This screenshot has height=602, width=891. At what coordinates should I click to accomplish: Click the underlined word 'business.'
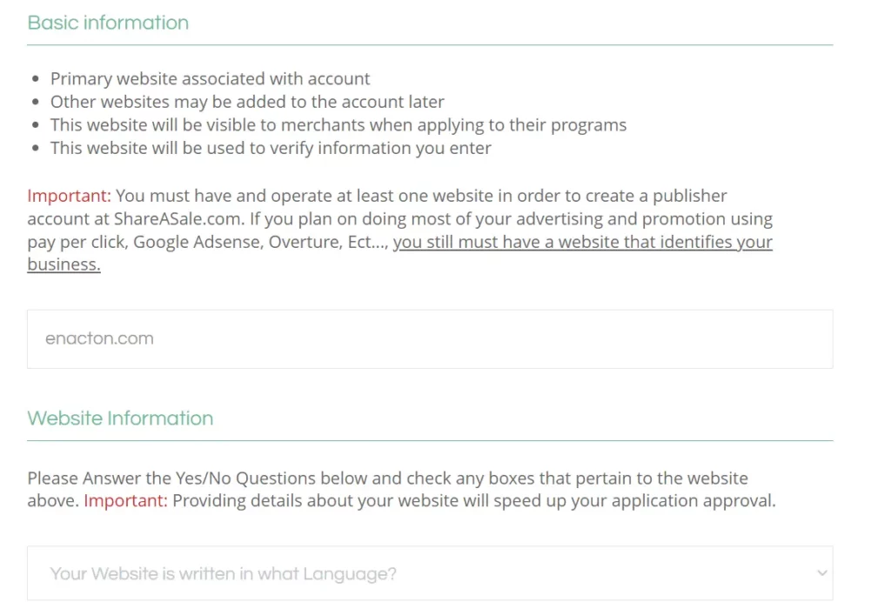[64, 264]
